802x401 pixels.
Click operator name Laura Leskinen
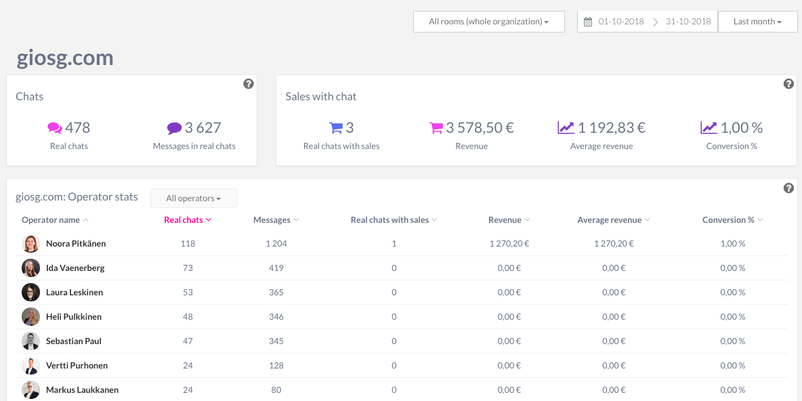pos(75,293)
